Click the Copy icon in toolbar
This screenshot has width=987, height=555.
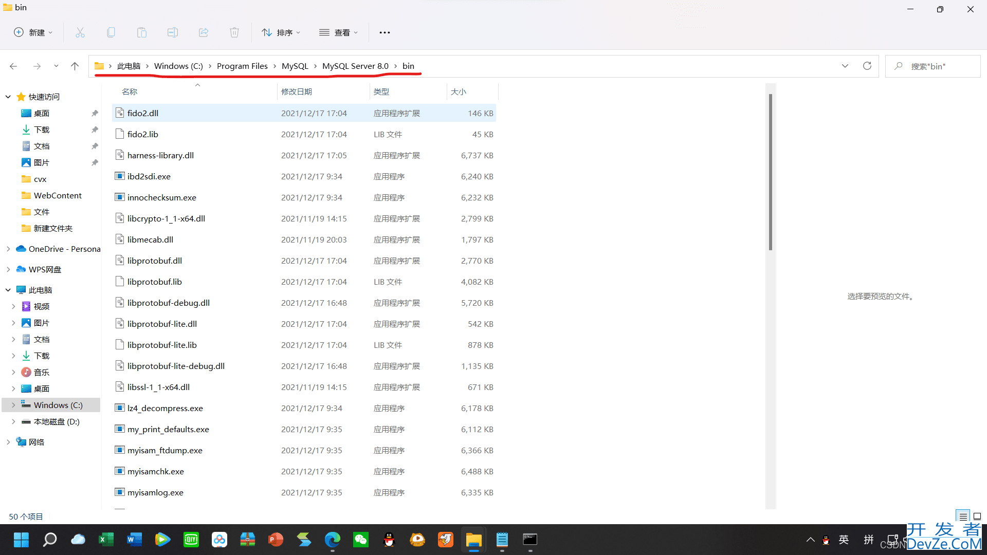[x=111, y=32]
